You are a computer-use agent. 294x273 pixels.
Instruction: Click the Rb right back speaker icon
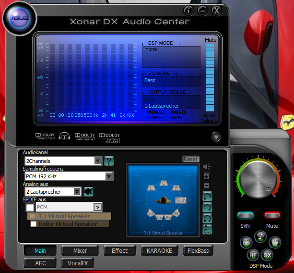coord(168,217)
